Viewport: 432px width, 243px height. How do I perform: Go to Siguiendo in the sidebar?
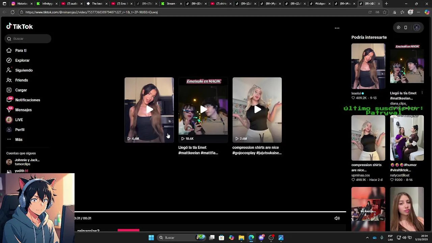tap(24, 70)
